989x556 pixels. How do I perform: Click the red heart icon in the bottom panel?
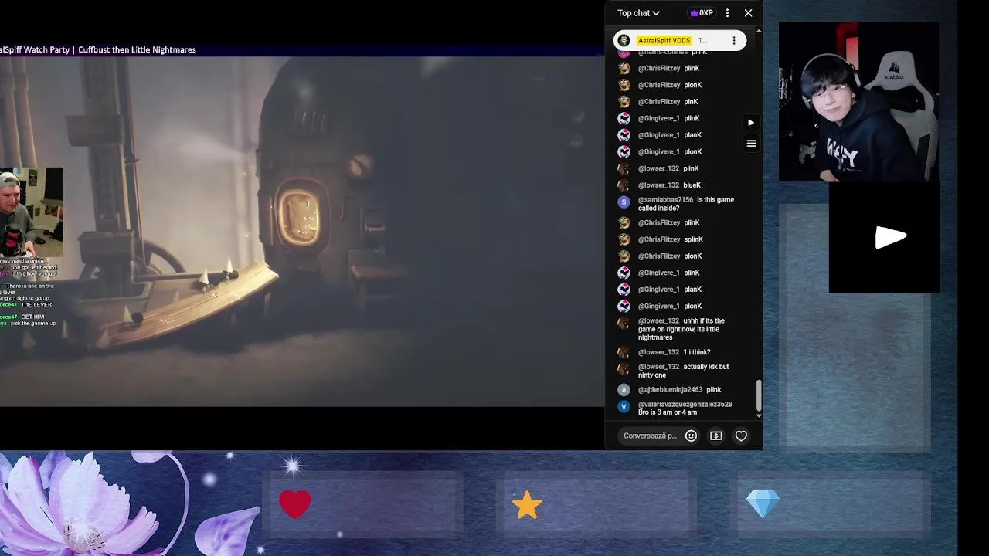[x=295, y=505]
